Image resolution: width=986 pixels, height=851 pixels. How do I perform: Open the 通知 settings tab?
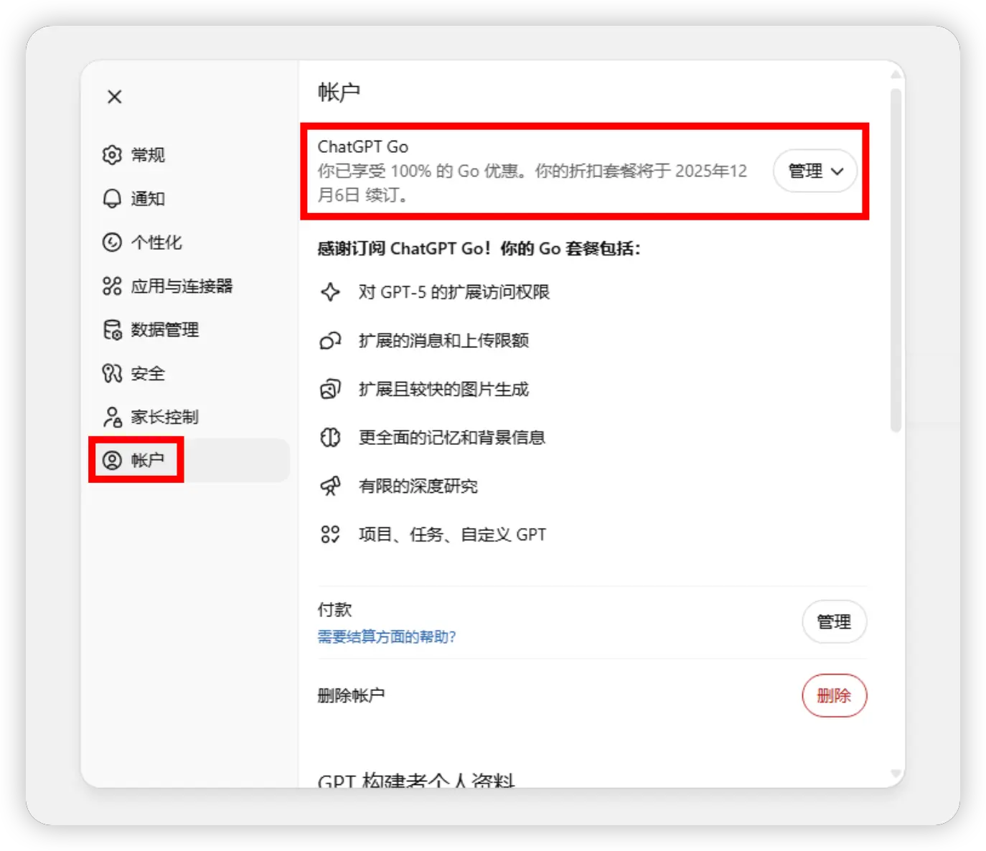pyautogui.click(x=147, y=199)
